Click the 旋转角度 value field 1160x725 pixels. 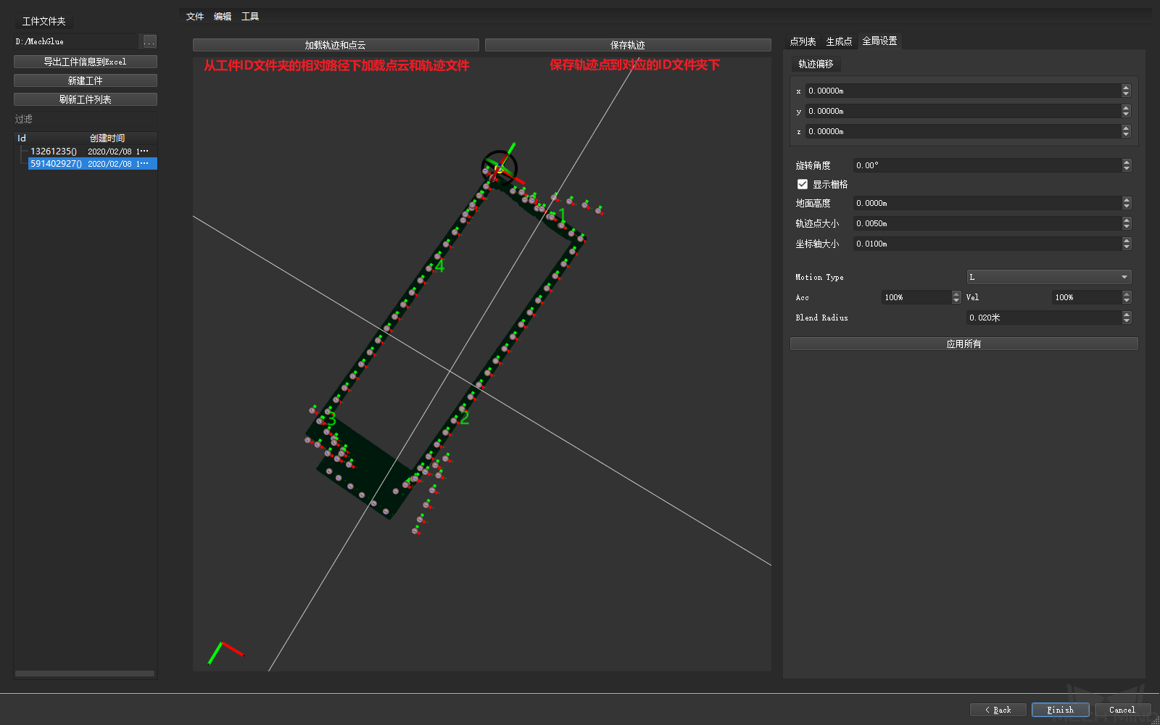point(987,165)
